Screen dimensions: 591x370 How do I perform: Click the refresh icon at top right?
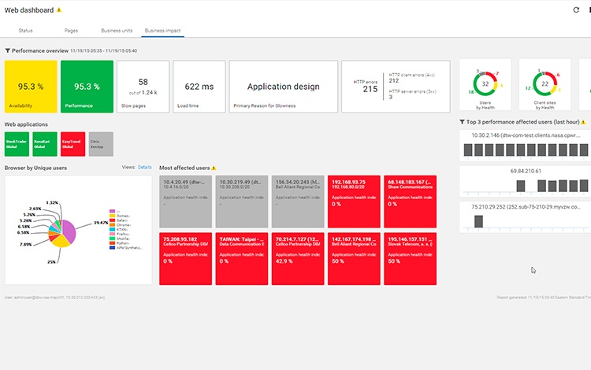point(576,9)
